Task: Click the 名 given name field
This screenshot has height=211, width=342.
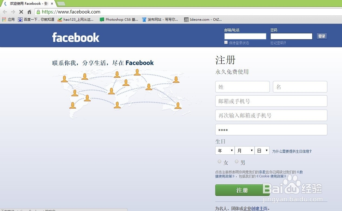Action: coord(300,87)
